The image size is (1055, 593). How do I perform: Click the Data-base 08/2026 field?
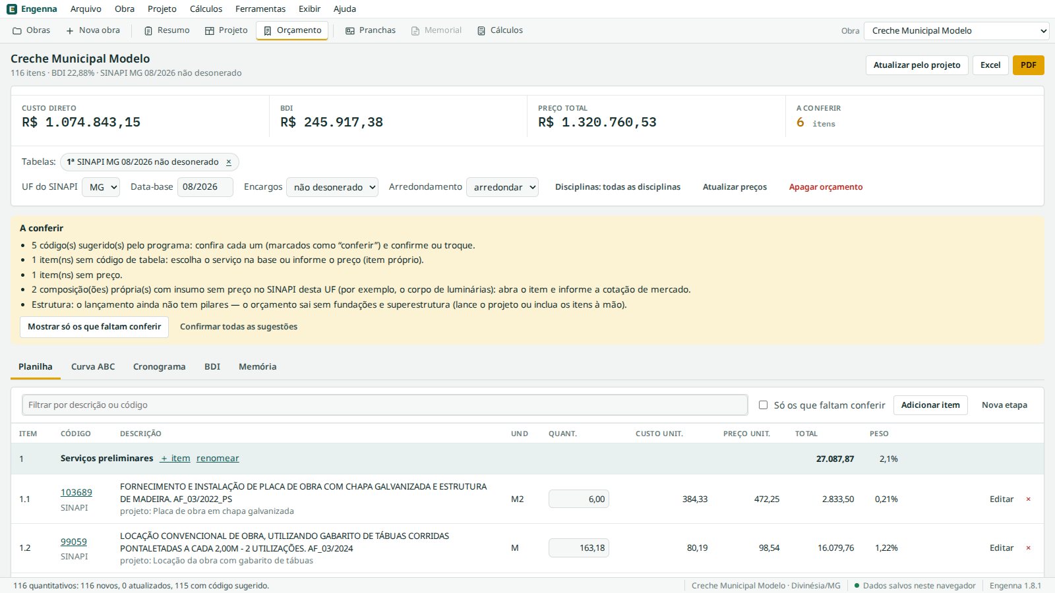(205, 187)
